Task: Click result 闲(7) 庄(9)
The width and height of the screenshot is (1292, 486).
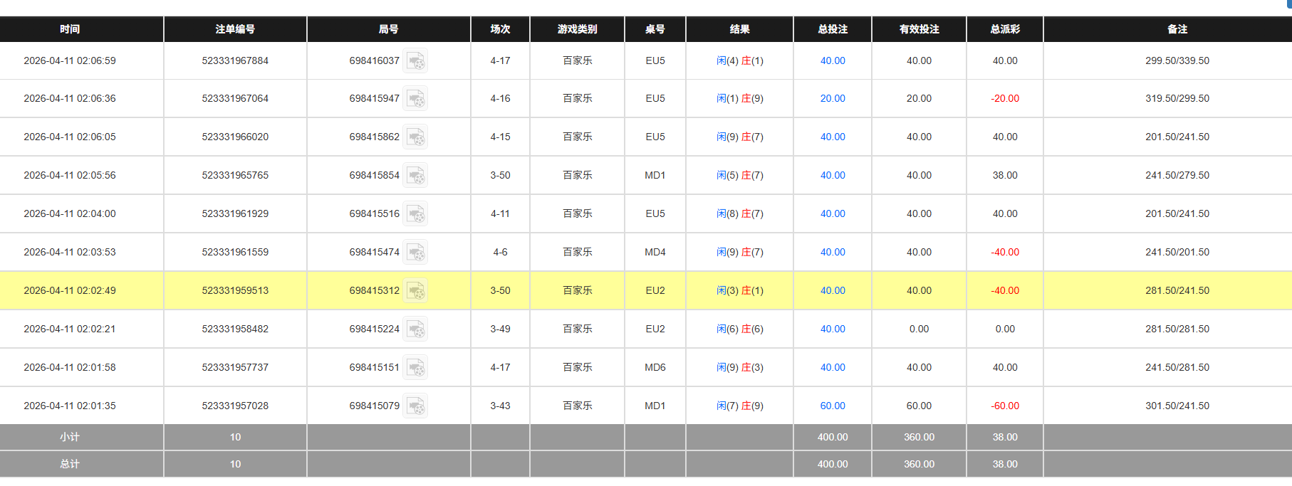Action: pos(739,406)
